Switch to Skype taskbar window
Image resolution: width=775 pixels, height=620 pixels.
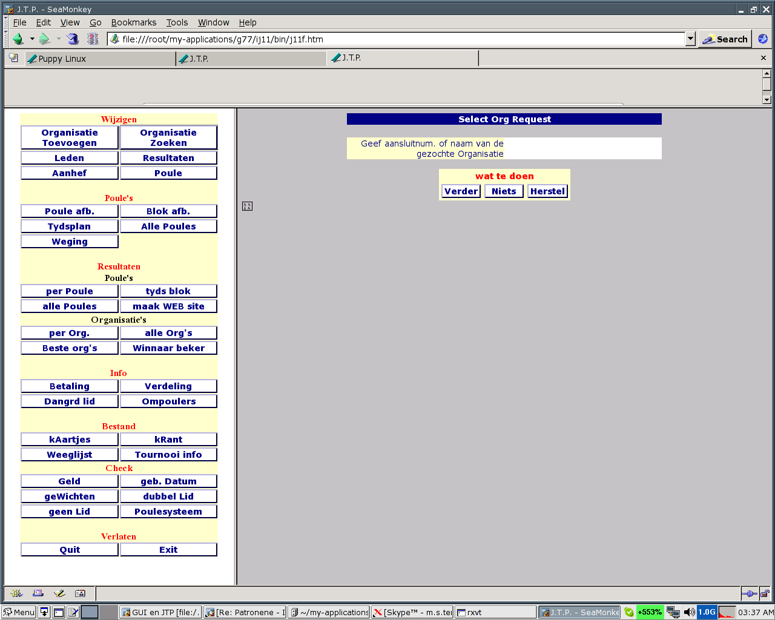(412, 612)
